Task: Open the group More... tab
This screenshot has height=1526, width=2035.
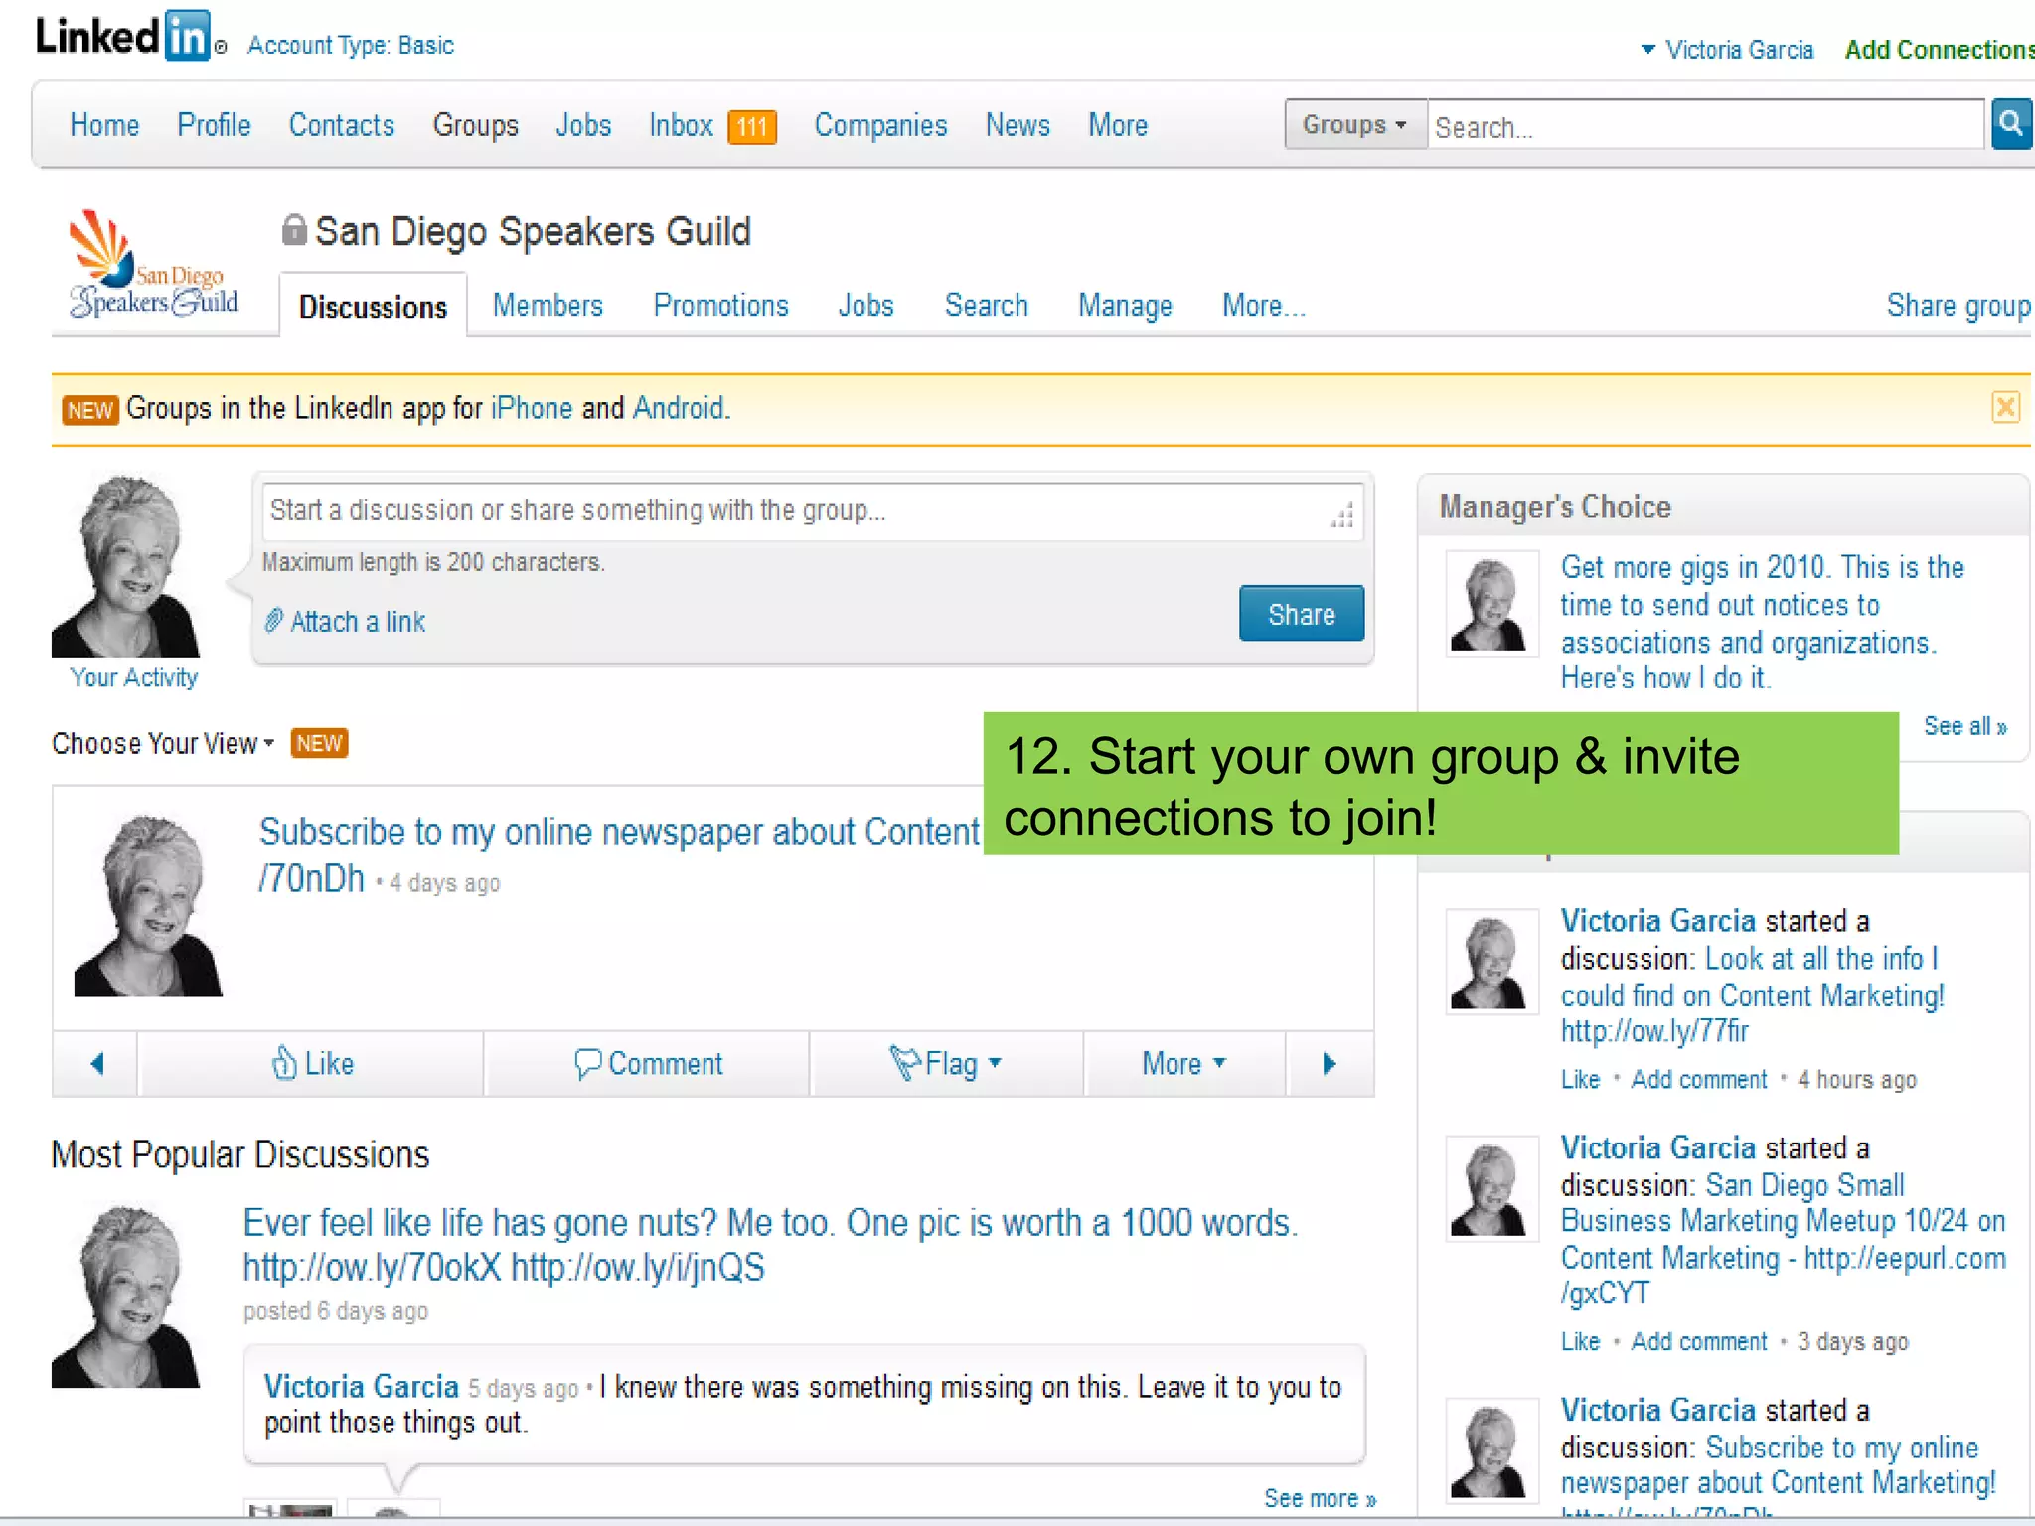Action: pos(1263,305)
